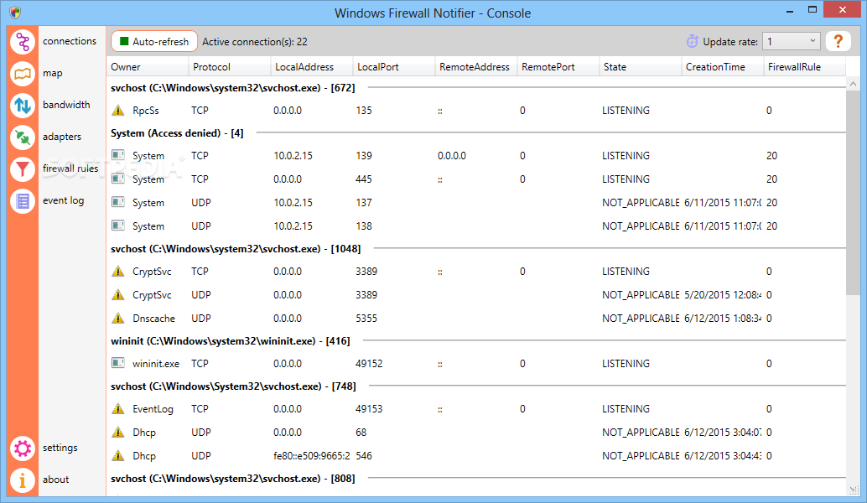This screenshot has width=867, height=503.
Task: Open the about info icon
Action: click(x=23, y=480)
